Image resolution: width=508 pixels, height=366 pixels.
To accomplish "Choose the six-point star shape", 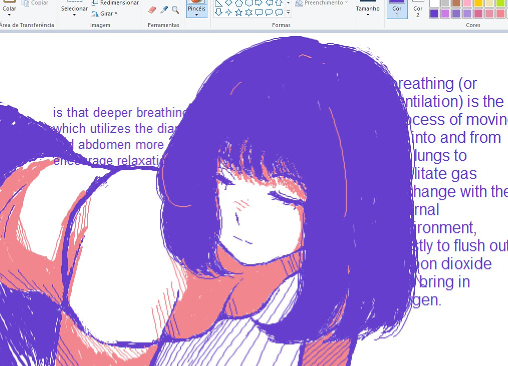I will pos(249,13).
